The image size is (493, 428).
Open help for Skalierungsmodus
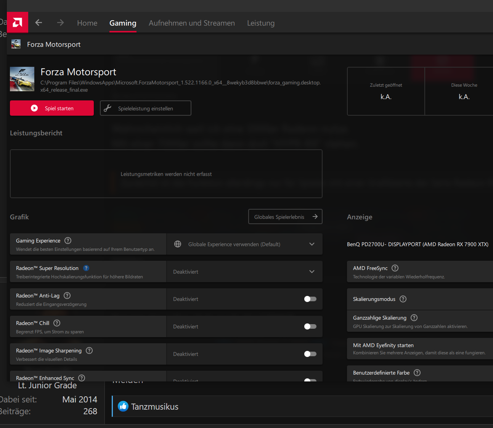click(403, 299)
